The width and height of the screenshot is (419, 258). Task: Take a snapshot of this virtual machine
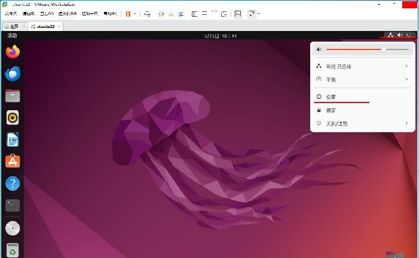[x=161, y=14]
